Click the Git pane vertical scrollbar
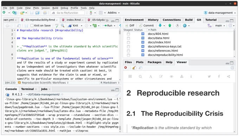Viewport: 239px width, 136px height. click(234, 41)
